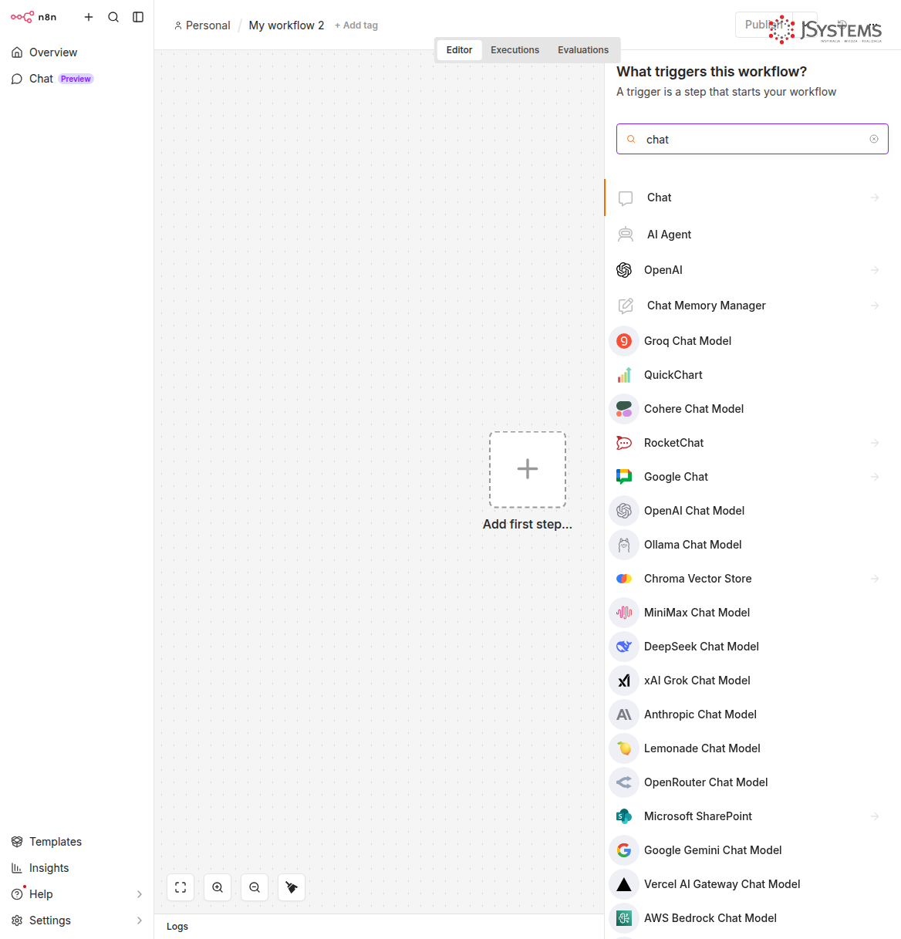901x939 pixels.
Task: Click Personal breadcrumb link
Action: [x=202, y=25]
